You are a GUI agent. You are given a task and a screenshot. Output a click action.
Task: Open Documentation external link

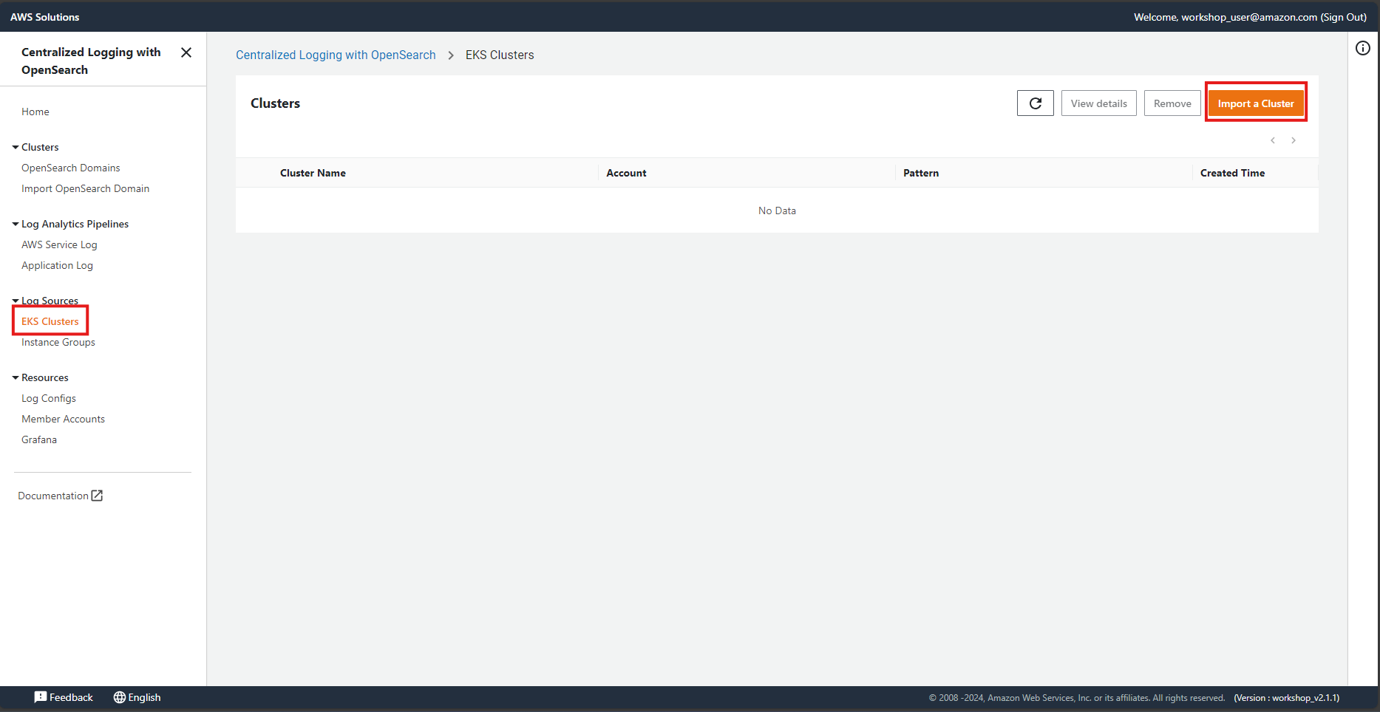tap(60, 496)
